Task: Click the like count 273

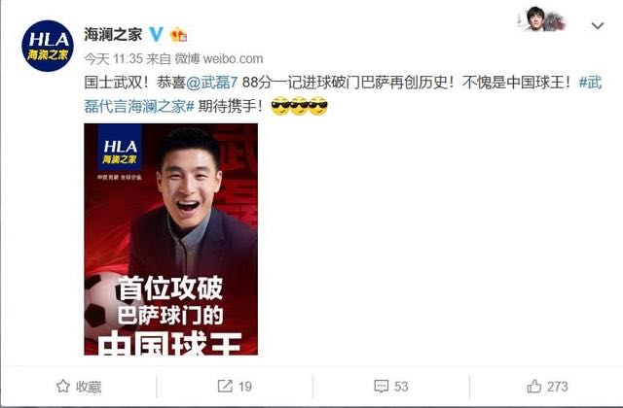Action: pos(557,387)
